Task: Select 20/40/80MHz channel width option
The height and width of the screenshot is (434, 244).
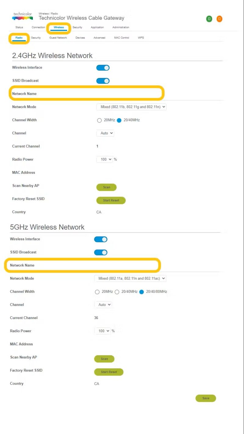Action: tap(142, 292)
